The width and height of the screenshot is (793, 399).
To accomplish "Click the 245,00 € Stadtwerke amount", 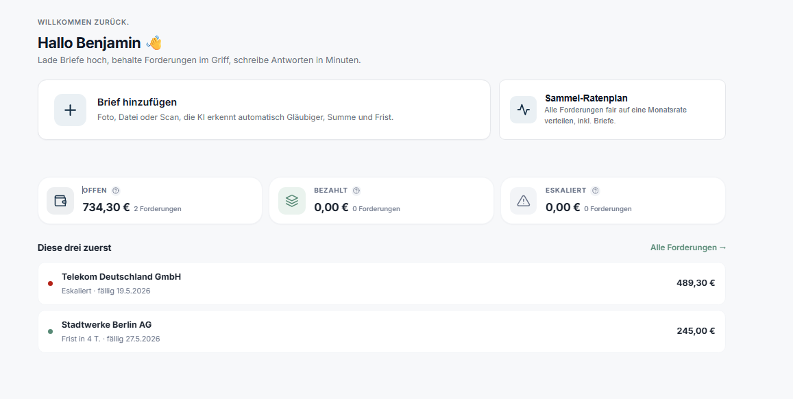I will pyautogui.click(x=696, y=330).
